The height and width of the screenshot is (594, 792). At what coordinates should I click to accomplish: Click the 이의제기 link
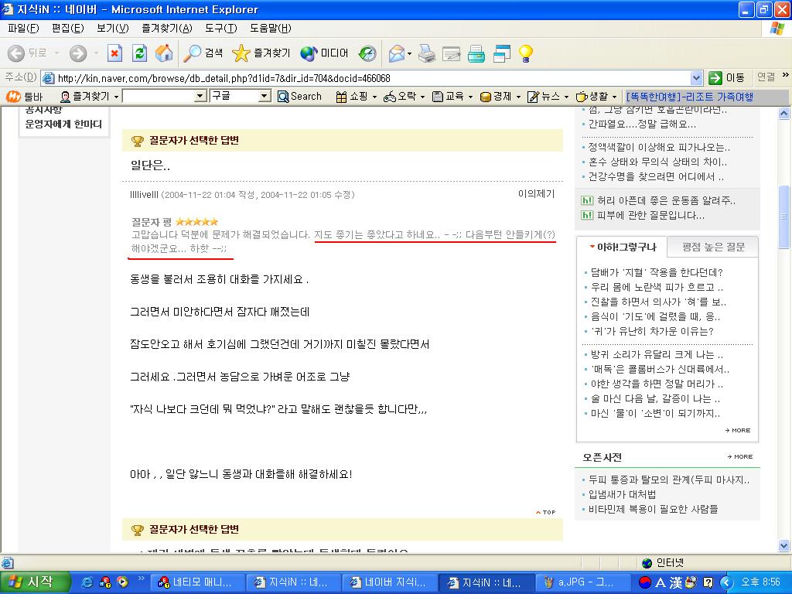536,194
